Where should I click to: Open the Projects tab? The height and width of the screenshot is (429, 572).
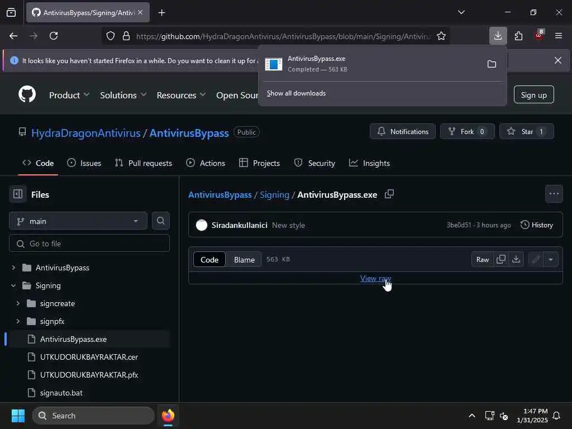(259, 163)
